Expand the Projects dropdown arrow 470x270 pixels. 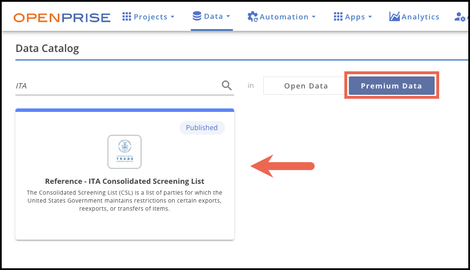click(x=172, y=17)
